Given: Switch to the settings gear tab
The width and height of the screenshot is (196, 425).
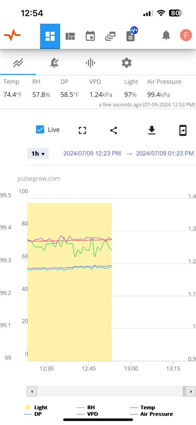Looking at the screenshot, I should [x=126, y=63].
